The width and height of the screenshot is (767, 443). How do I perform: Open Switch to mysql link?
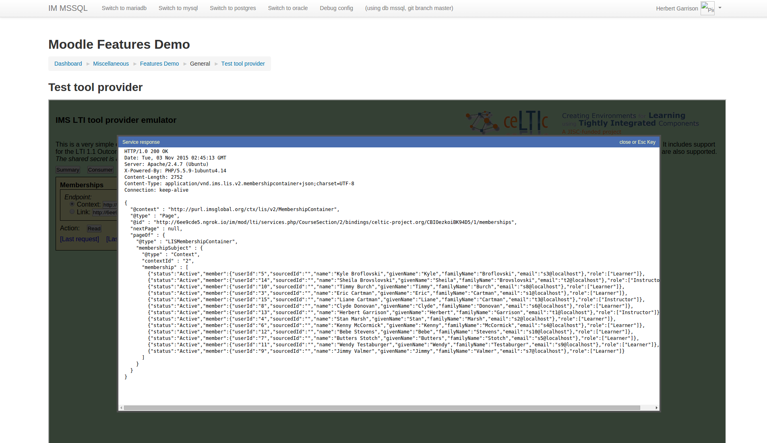(x=178, y=8)
